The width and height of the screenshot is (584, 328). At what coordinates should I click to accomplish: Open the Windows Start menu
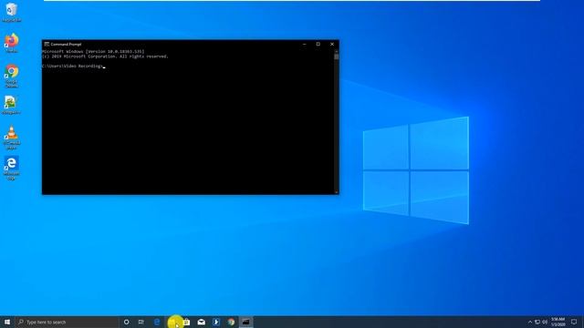tap(7, 322)
